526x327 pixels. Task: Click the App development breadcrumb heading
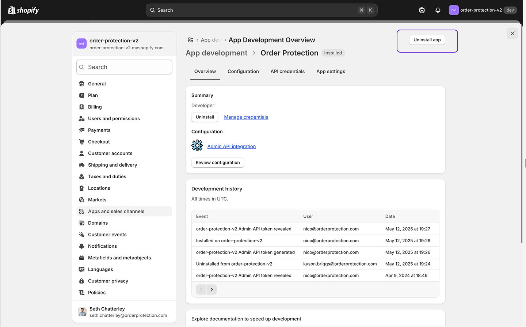point(216,53)
